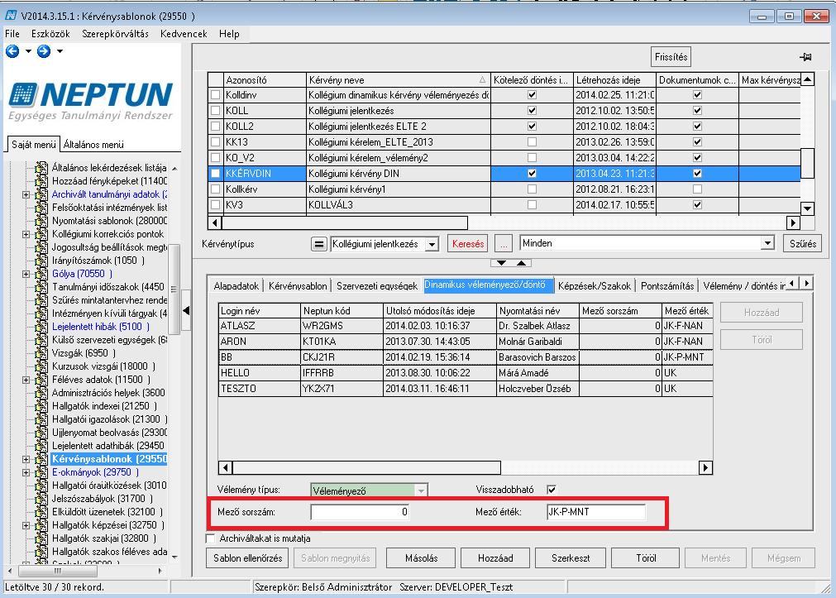Click the icon beside Lejelentett hibák (5100)
The height and width of the screenshot is (598, 836).
point(41,327)
